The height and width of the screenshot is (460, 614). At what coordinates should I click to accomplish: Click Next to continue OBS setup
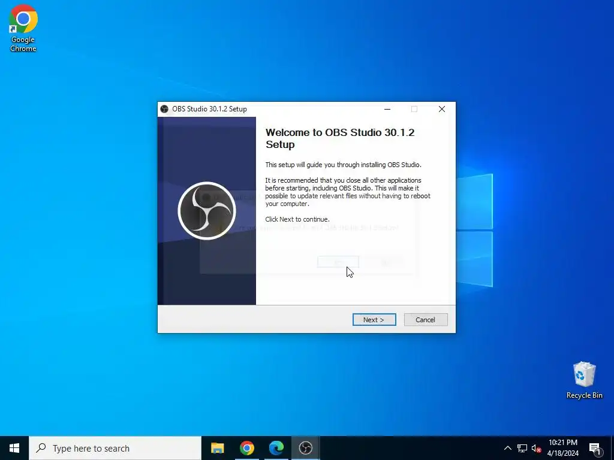pos(374,320)
